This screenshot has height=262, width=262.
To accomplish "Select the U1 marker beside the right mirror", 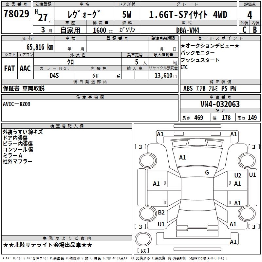I will (x=252, y=175).
